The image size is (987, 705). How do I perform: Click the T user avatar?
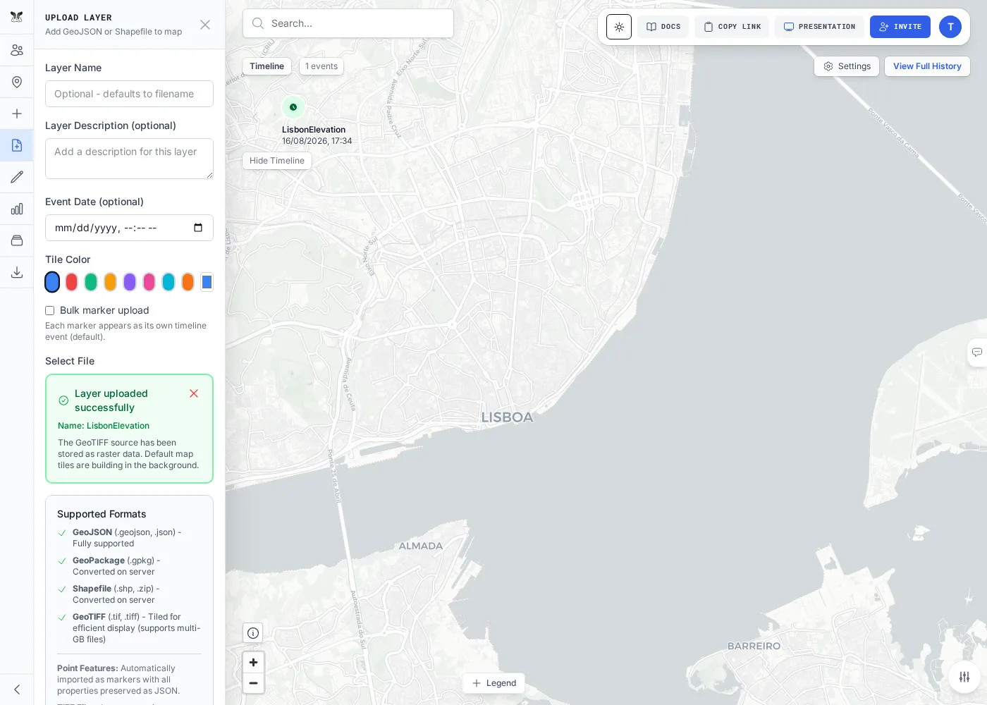point(950,27)
